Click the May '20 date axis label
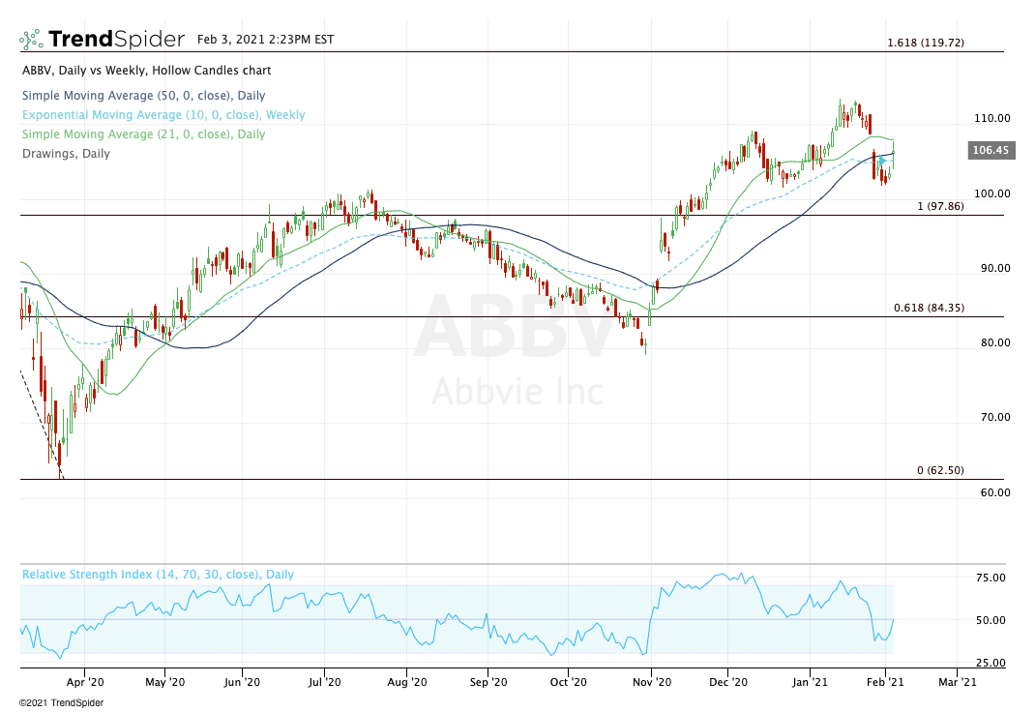This screenshot has width=1035, height=712. click(165, 682)
